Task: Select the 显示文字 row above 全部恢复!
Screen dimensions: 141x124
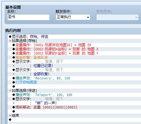Action: [x=74, y=70]
